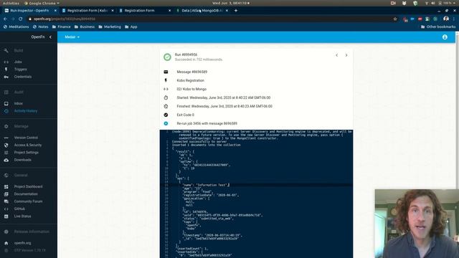Open the Project Dashboard
The image size is (459, 258).
[x=28, y=186]
